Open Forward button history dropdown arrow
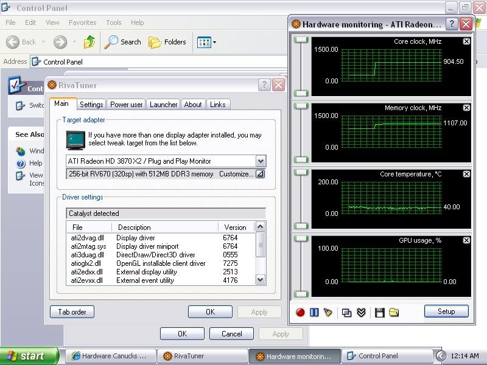The image size is (487, 365). pos(74,42)
